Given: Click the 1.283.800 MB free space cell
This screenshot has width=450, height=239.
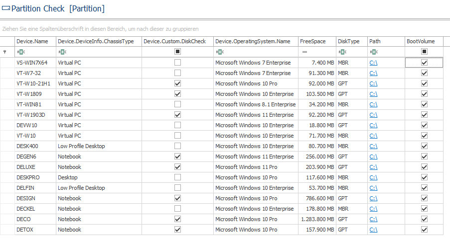Looking at the screenshot, I should point(317,219).
